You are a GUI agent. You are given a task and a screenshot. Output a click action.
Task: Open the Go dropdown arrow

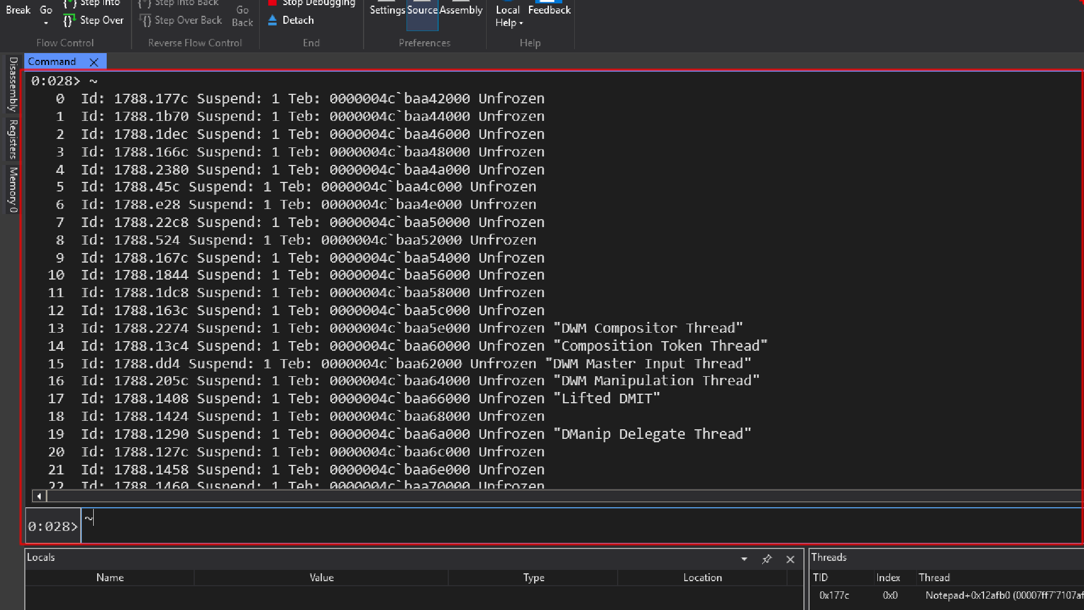[x=46, y=23]
